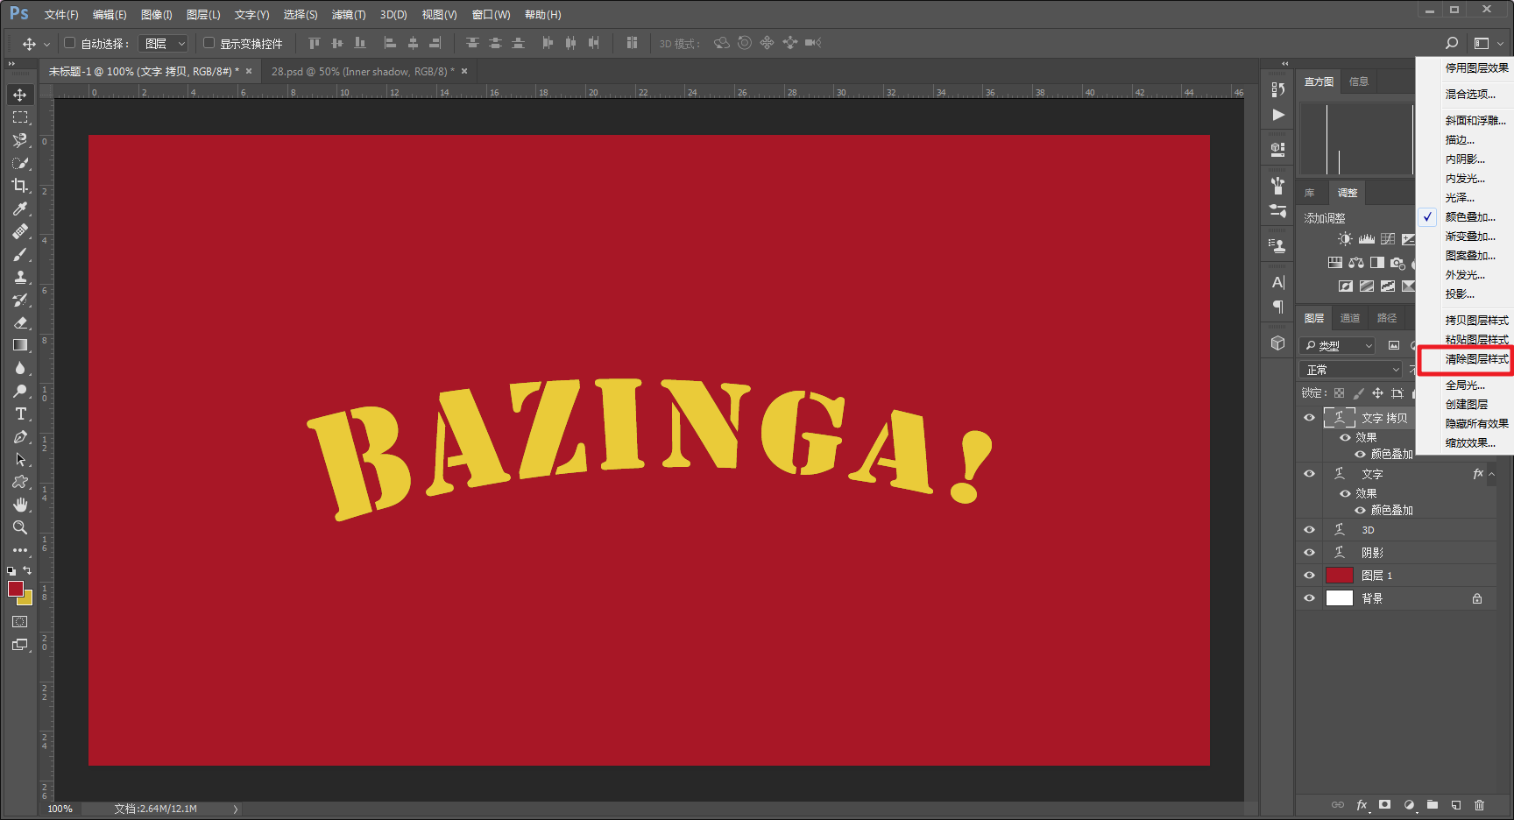Open the 图层(L) menu
This screenshot has height=820, width=1514.
click(203, 15)
